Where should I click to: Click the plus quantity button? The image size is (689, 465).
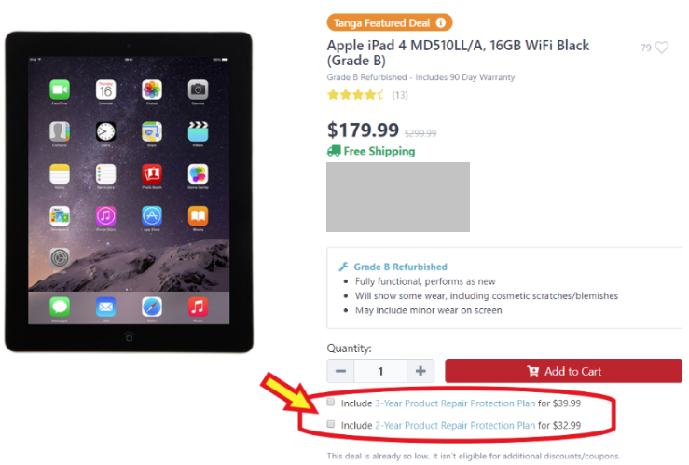(420, 371)
